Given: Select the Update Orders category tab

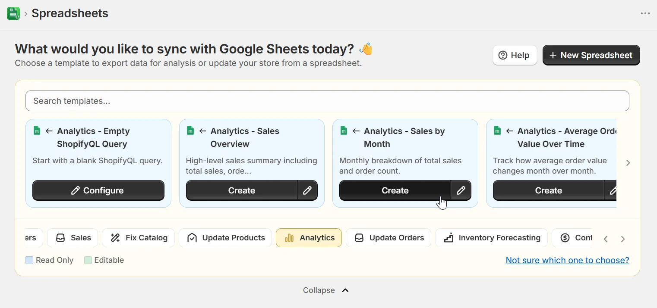Looking at the screenshot, I should coord(389,238).
